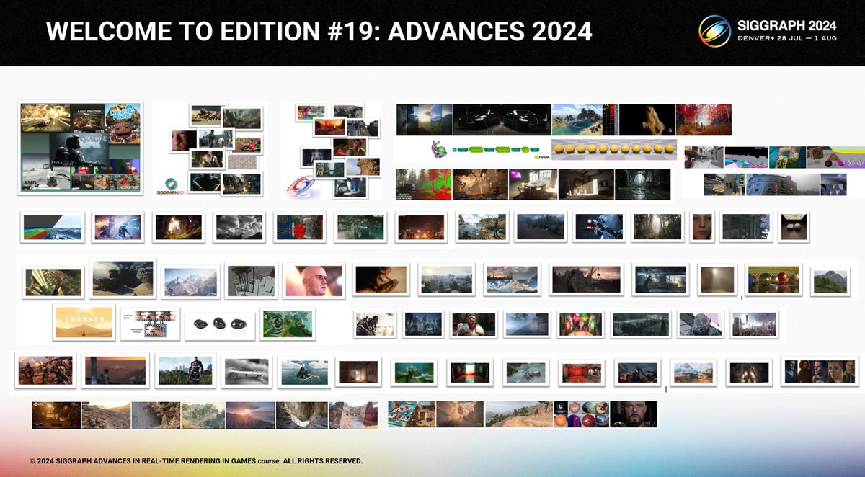
Task: Open the green hill landscape thumbnail
Action: click(x=830, y=282)
